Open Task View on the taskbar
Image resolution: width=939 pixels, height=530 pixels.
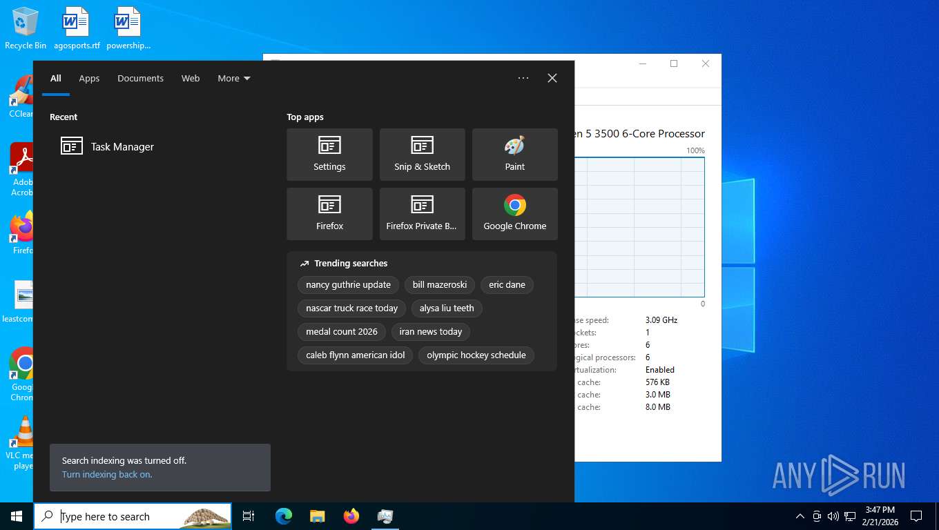coord(249,516)
